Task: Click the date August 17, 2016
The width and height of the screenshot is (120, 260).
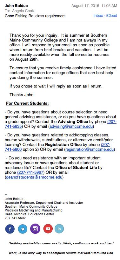Action: (x=85, y=6)
